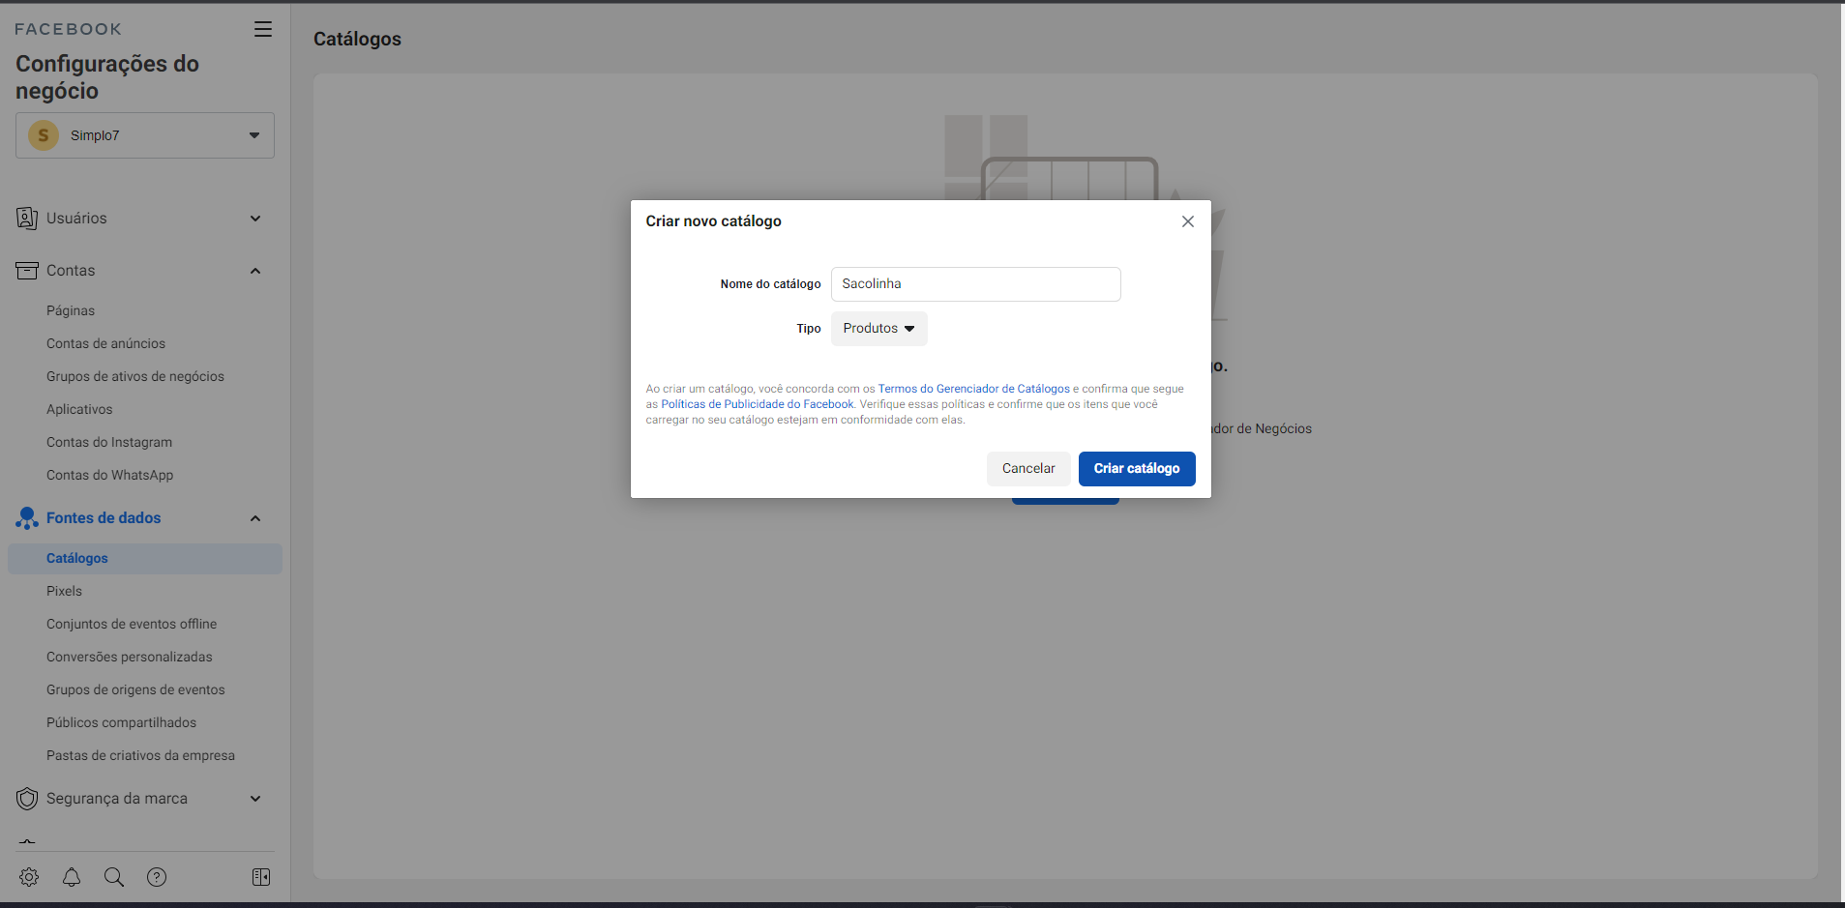Collapse the Fontes de dados chevron
Screen dimensions: 1845x908
255,518
